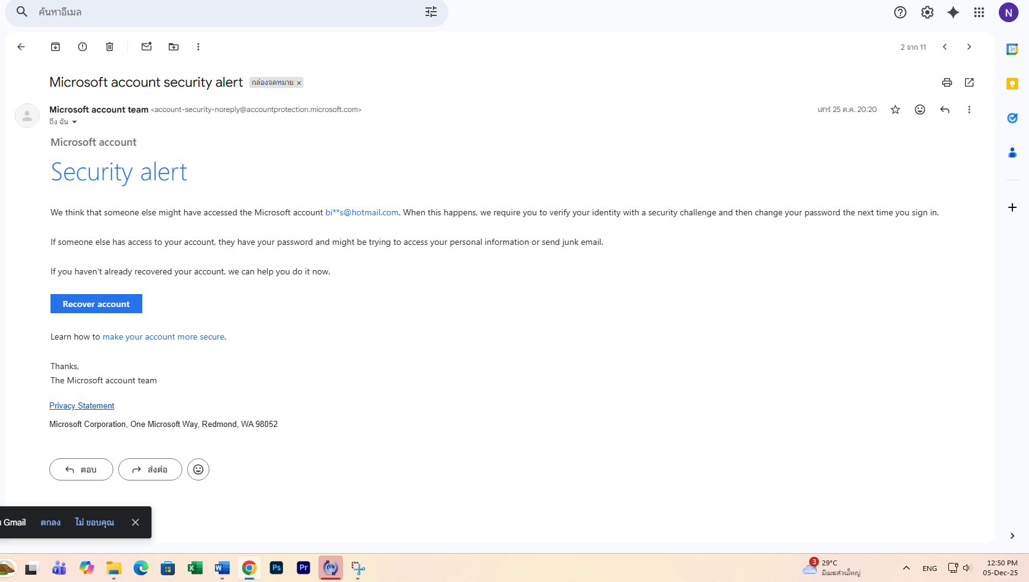Image resolution: width=1029 pixels, height=582 pixels.
Task: Hide the side panel with bottom chevron
Action: point(1012,536)
